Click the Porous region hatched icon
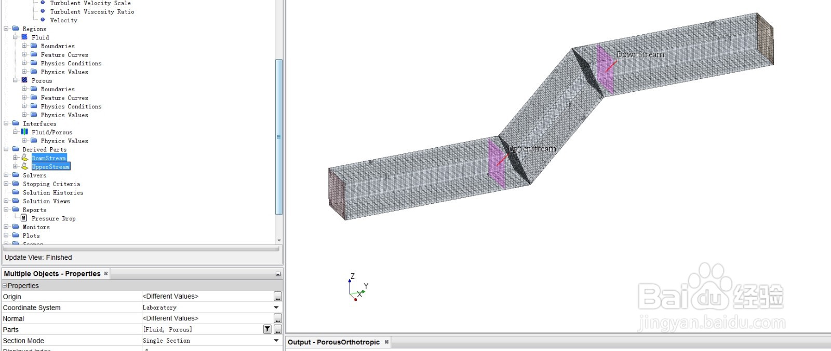The width and height of the screenshot is (831, 351). 24,80
